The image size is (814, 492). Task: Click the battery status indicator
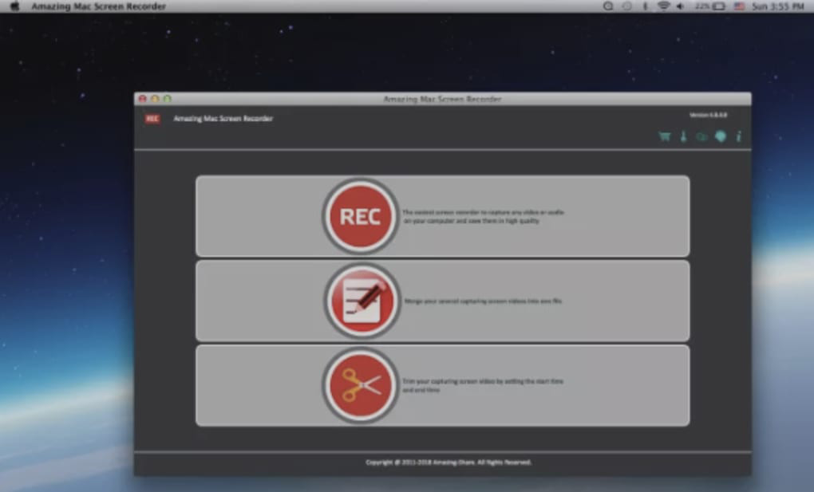pos(710,6)
